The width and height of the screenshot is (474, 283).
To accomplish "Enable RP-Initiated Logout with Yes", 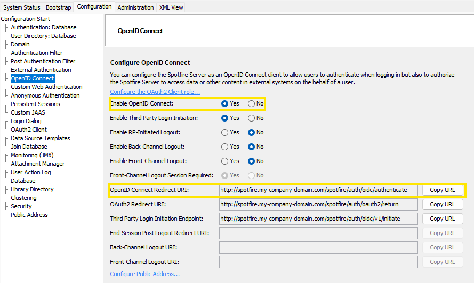I will (224, 132).
